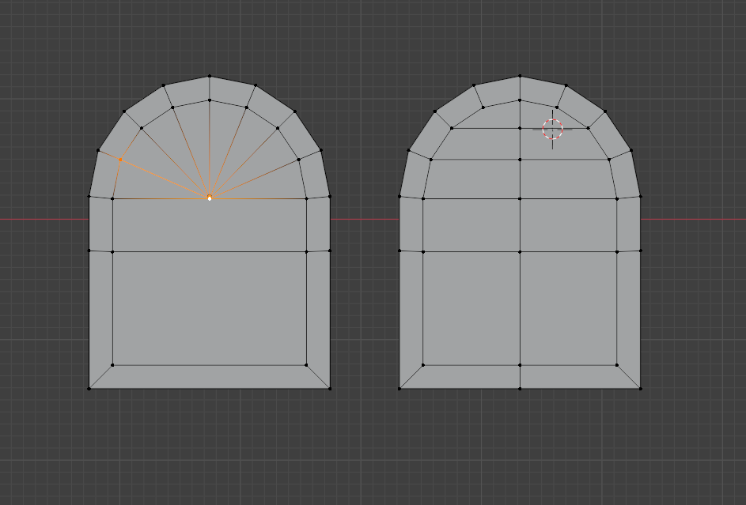Click the 3D cursor on the right mesh
This screenshot has width=746, height=505.
tap(552, 130)
